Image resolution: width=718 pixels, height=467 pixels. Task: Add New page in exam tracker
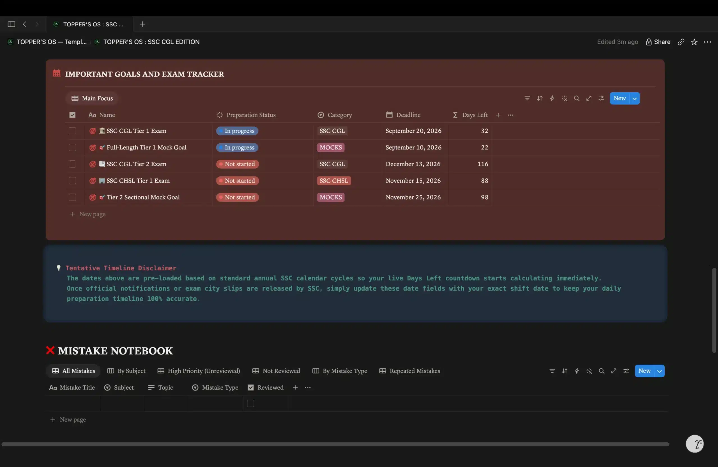click(x=88, y=214)
